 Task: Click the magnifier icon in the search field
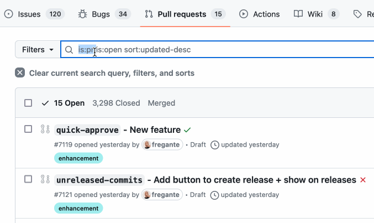point(69,50)
